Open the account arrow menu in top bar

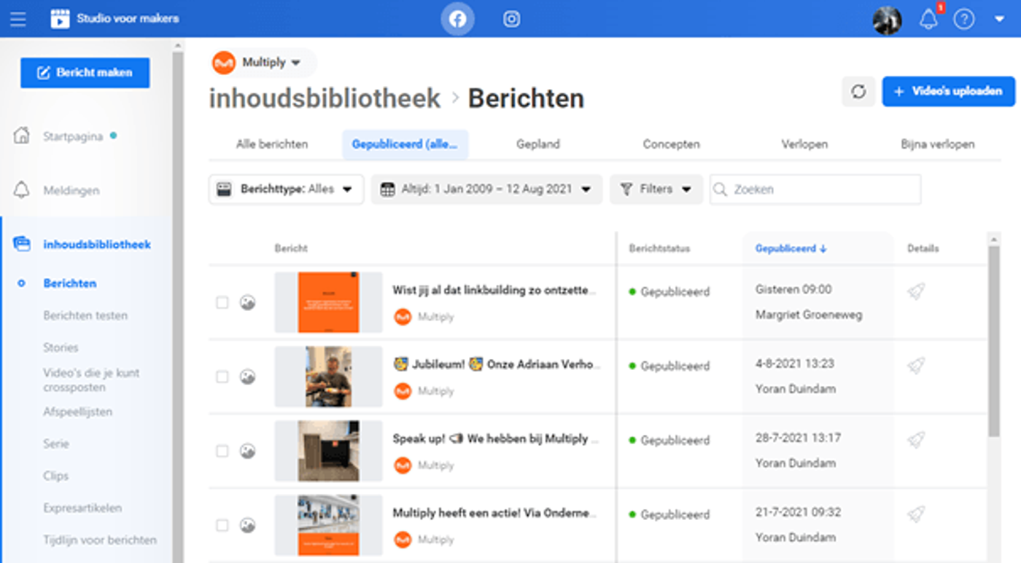[x=999, y=20]
